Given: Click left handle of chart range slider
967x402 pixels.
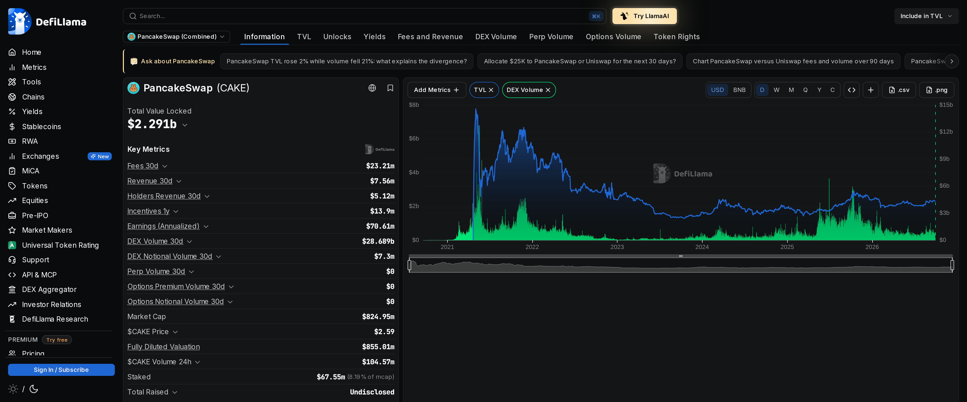Looking at the screenshot, I should click(x=409, y=265).
